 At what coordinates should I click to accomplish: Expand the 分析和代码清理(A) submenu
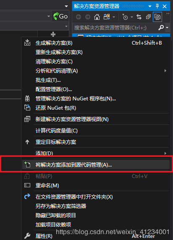(165, 71)
